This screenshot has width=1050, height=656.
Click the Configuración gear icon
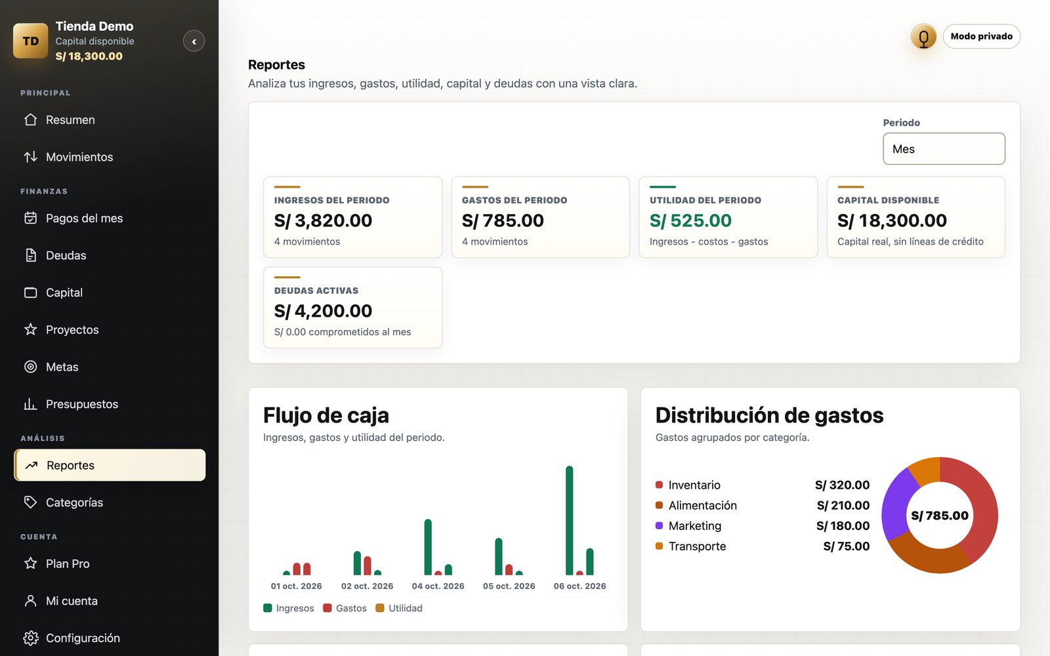click(x=31, y=638)
